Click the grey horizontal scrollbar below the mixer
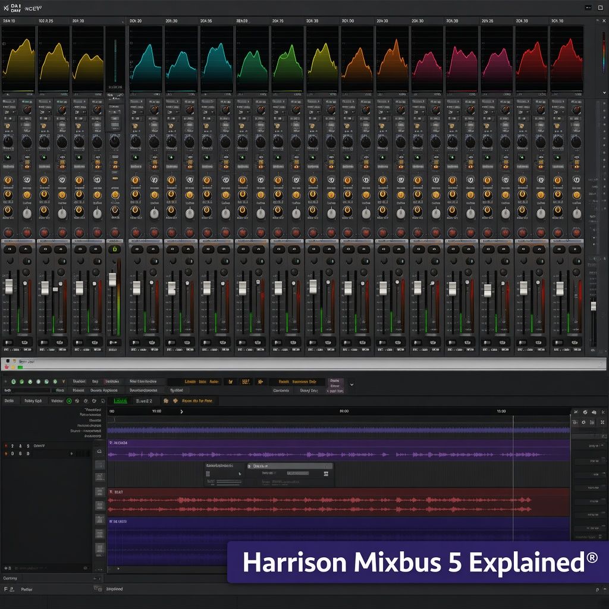 pyautogui.click(x=304, y=364)
